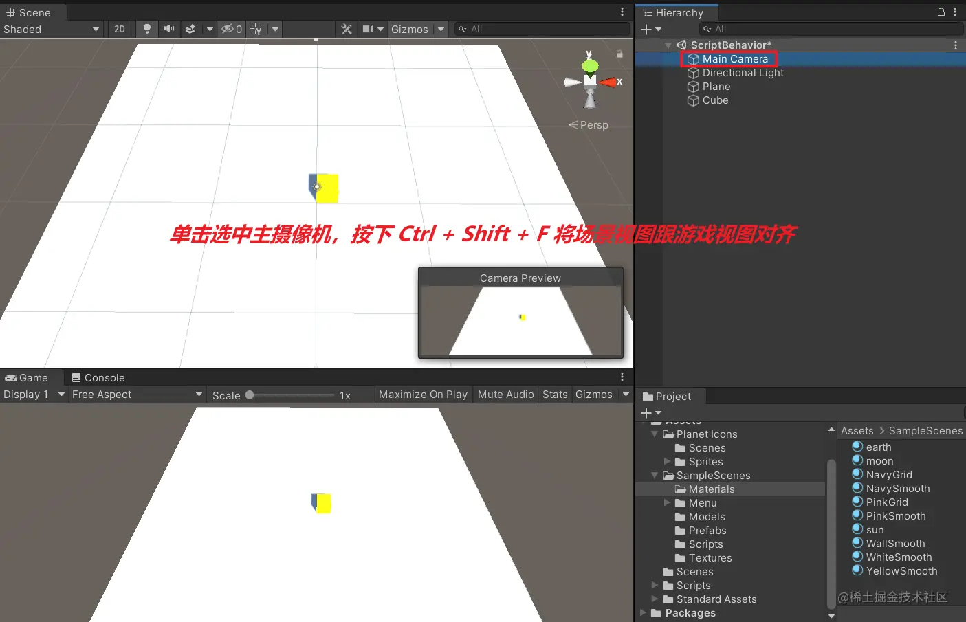Click Assets in the breadcrumb path
The width and height of the screenshot is (966, 622).
pyautogui.click(x=857, y=431)
